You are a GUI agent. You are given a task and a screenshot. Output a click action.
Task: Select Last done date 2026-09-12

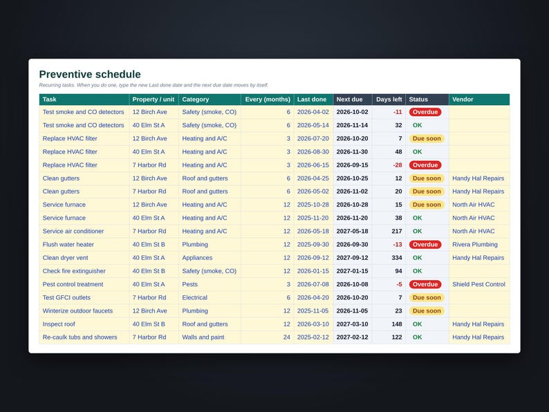[313, 258]
